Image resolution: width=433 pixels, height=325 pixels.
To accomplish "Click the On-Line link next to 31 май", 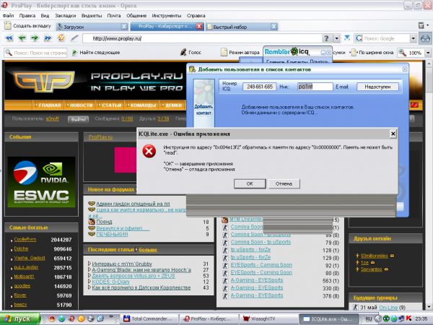I will coord(388,308).
